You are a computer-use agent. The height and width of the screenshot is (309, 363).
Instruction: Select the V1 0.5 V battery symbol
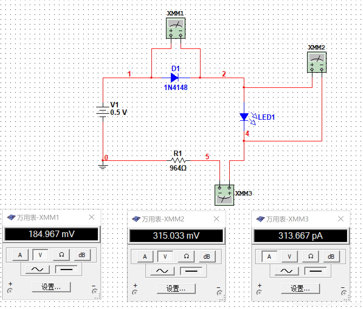click(103, 112)
